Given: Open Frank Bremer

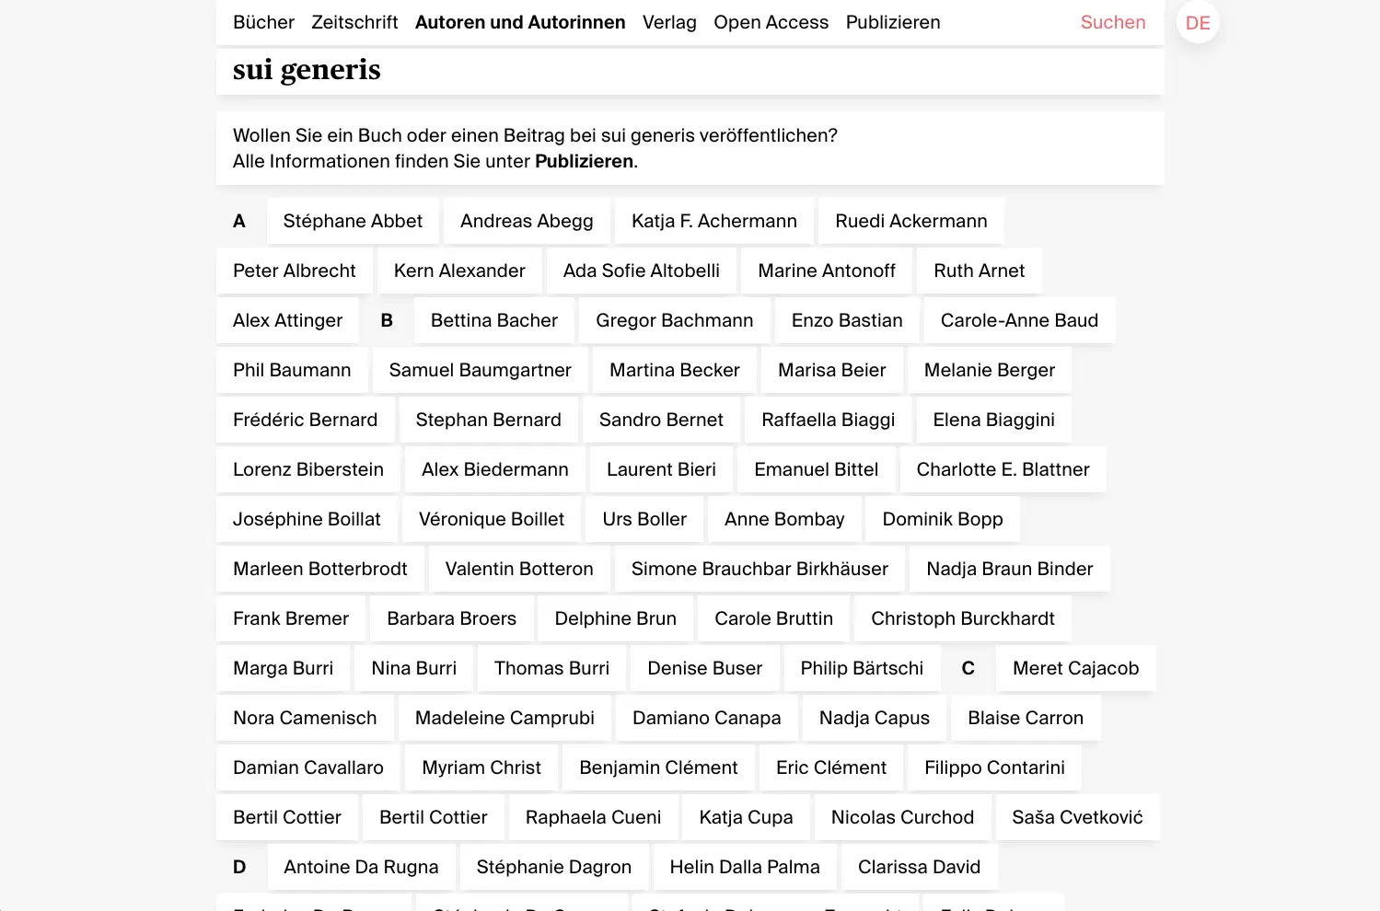Looking at the screenshot, I should [x=291, y=618].
